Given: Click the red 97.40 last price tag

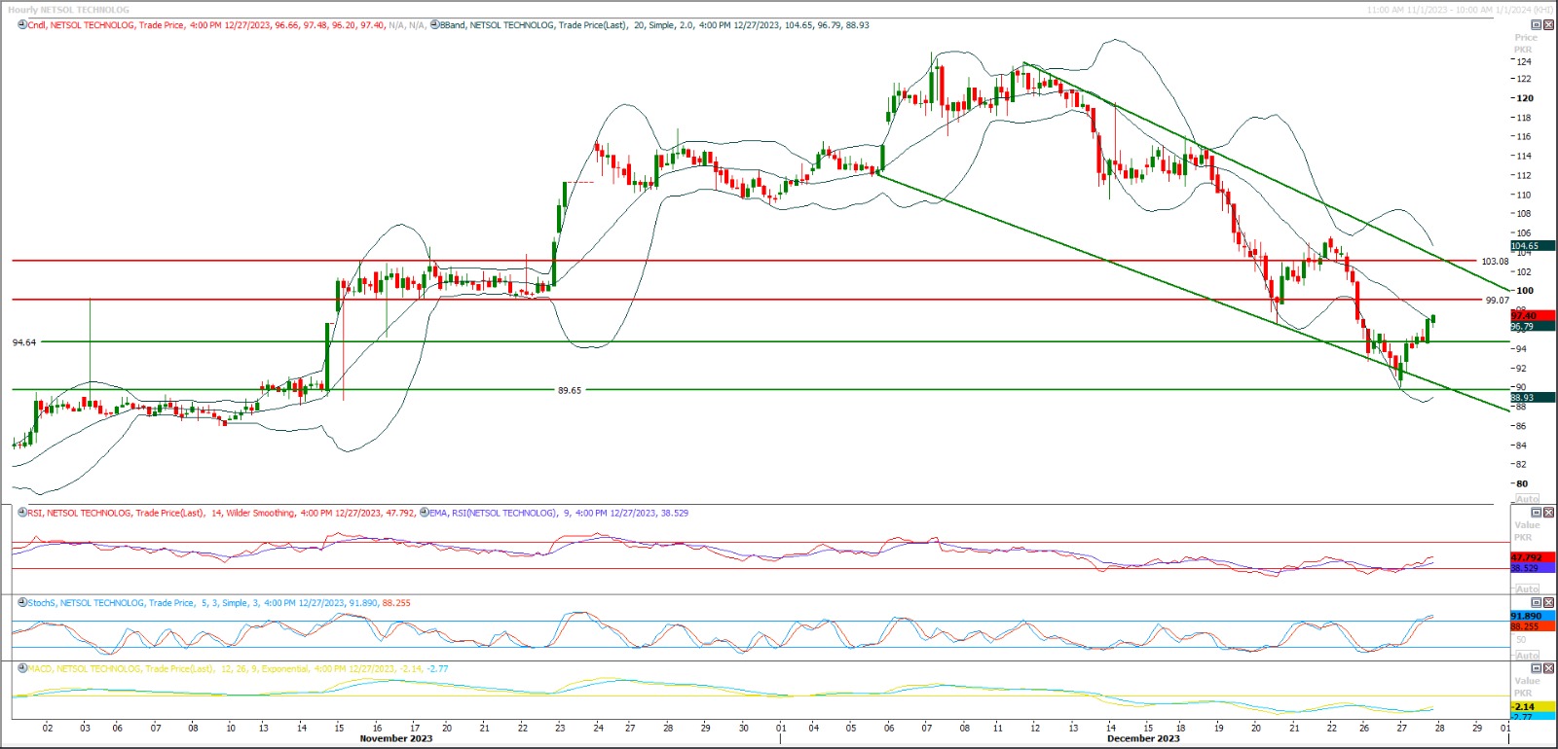Looking at the screenshot, I should pos(1531,316).
